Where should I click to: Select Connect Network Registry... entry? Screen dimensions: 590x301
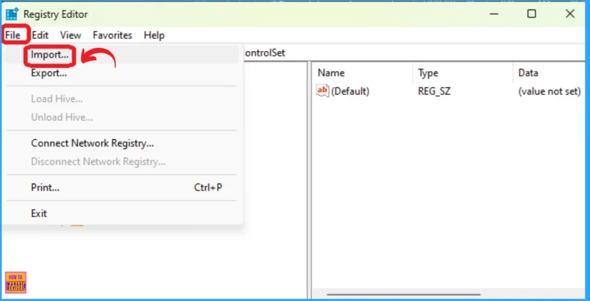pyautogui.click(x=123, y=143)
